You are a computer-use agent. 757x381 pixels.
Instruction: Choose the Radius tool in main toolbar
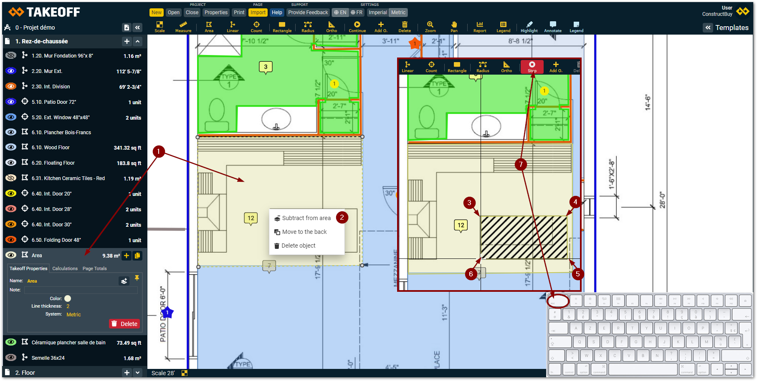click(308, 27)
